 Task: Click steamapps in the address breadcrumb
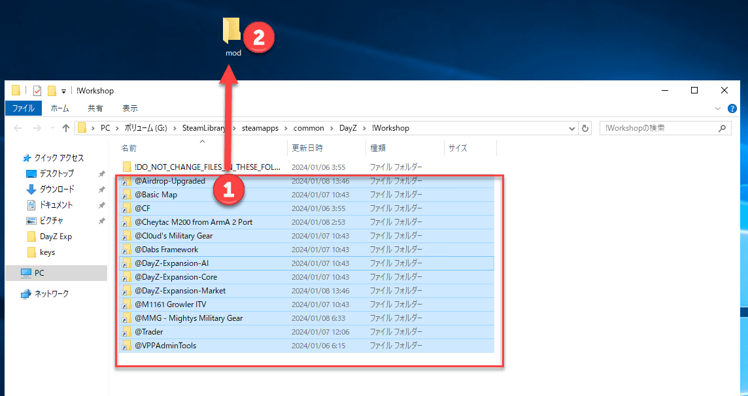260,128
